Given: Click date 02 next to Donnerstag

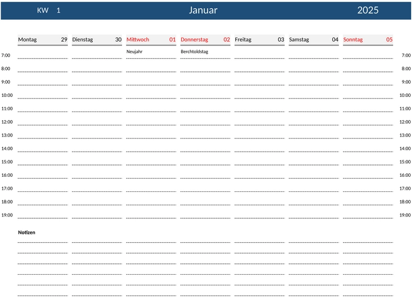Looking at the screenshot, I should point(227,40).
